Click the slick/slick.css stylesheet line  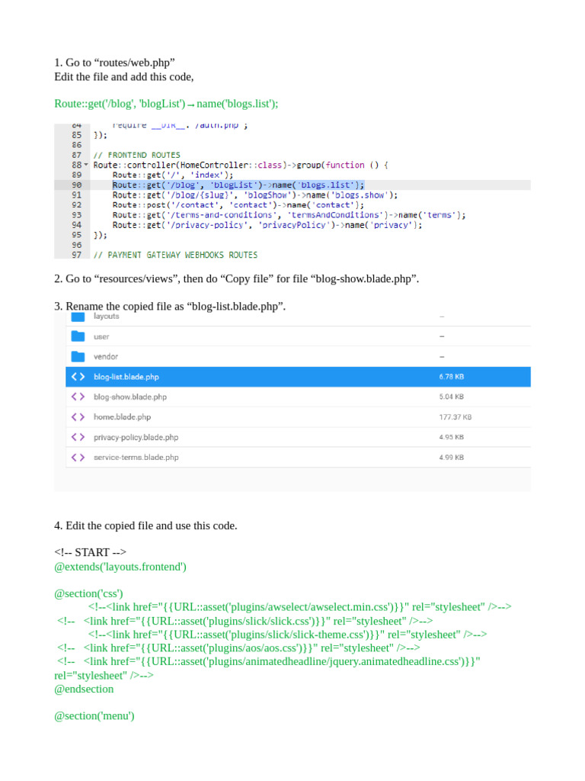coord(245,621)
